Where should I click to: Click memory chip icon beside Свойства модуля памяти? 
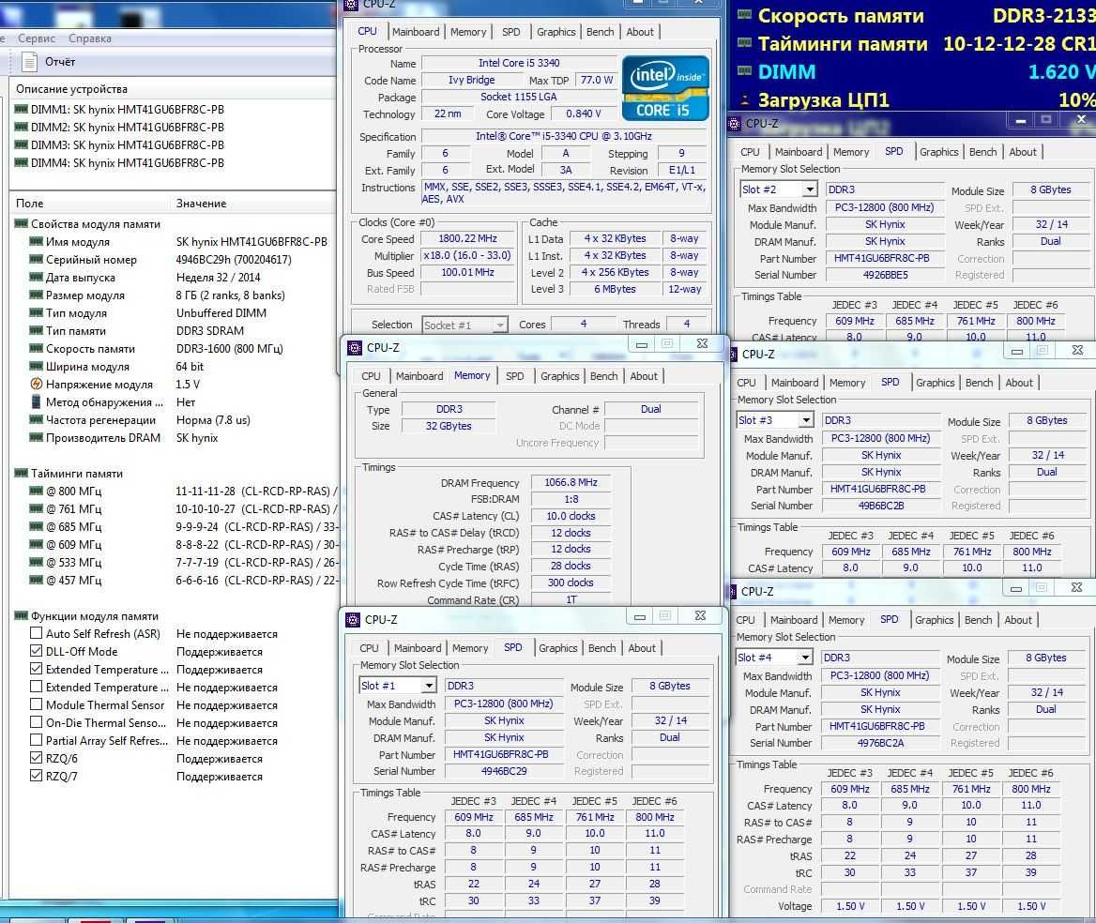pyautogui.click(x=21, y=223)
